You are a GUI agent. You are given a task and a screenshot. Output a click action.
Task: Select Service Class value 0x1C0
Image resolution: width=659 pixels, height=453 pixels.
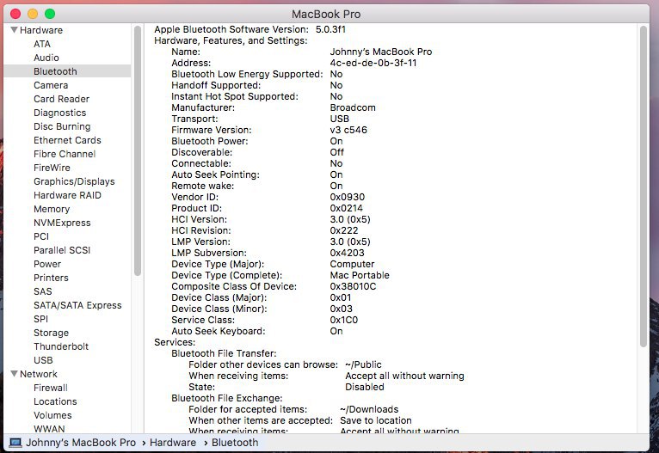[x=344, y=320]
